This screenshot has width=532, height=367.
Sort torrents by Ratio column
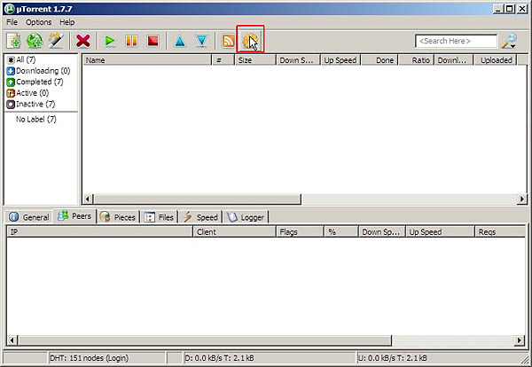point(417,60)
